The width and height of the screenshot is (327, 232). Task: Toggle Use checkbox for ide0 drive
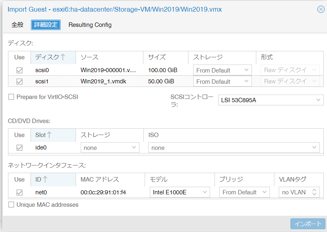[x=19, y=148]
